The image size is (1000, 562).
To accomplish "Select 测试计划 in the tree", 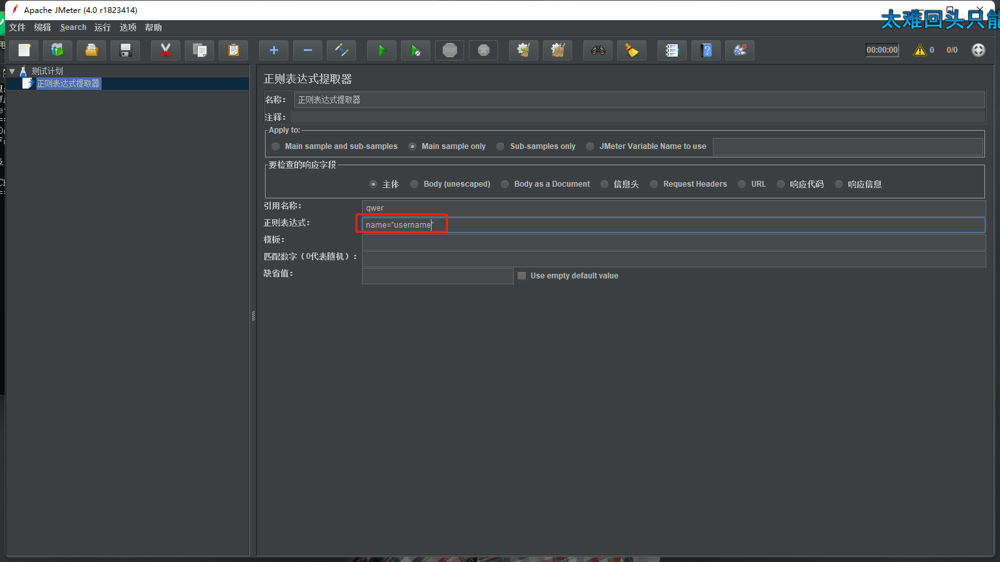I will pyautogui.click(x=47, y=71).
